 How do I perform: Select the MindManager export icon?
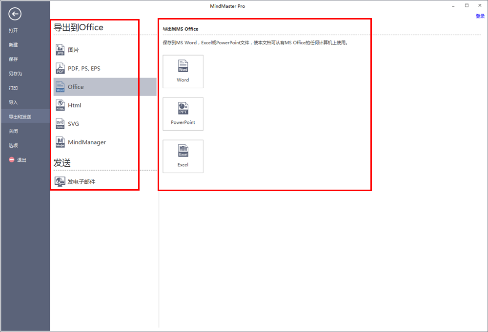[60, 142]
